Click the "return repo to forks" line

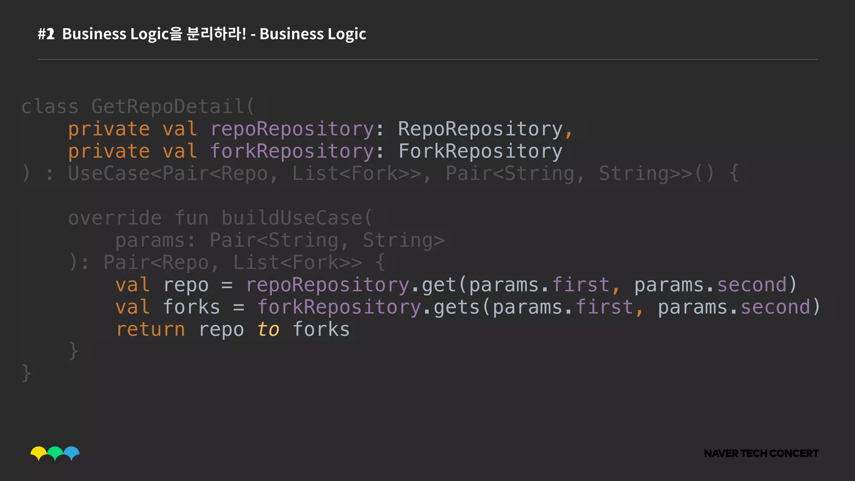233,329
